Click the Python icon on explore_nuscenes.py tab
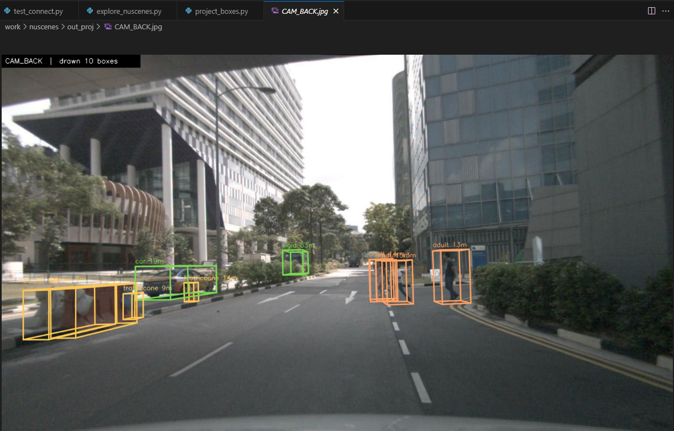674x431 pixels. click(90, 11)
